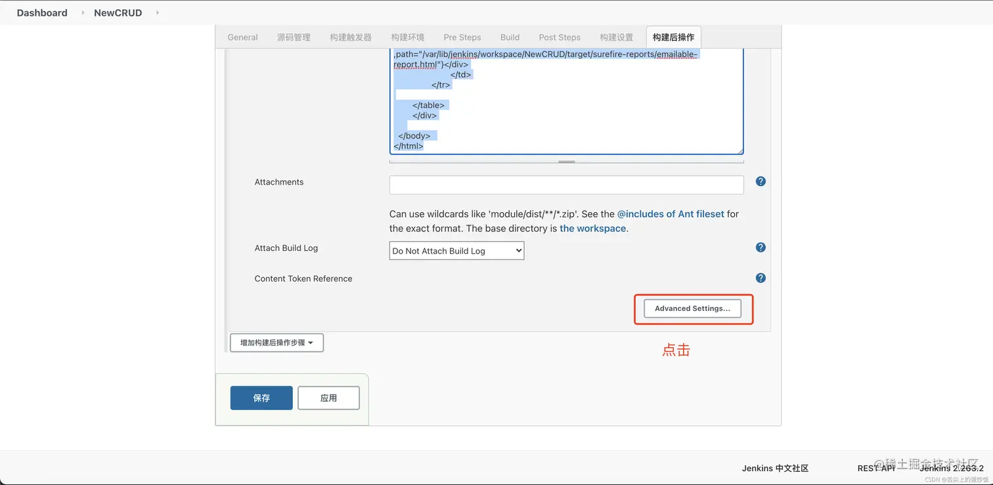Select the 构建后操作 tab
This screenshot has width=993, height=485.
(673, 37)
